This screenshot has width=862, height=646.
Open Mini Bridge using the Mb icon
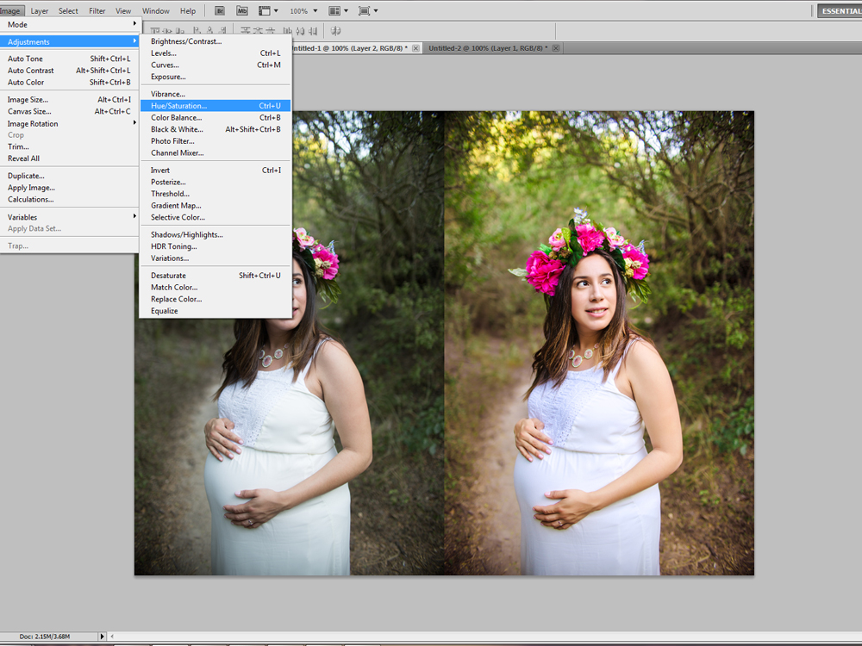click(242, 11)
